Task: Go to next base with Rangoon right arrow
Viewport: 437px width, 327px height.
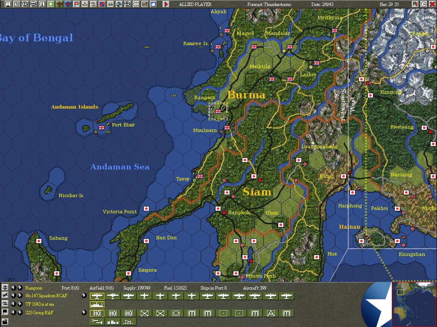Action: tap(20, 287)
